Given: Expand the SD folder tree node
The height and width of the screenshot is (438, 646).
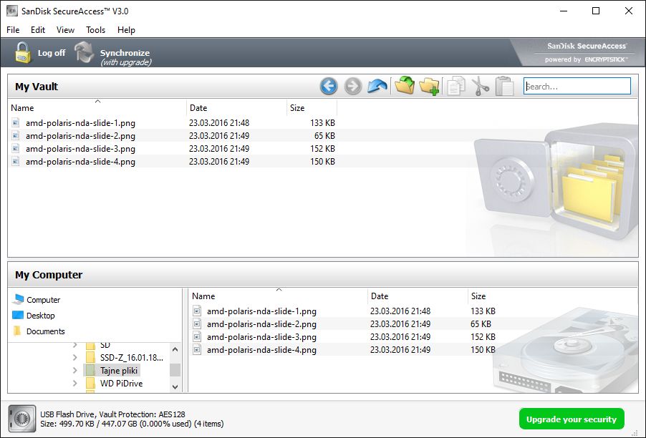Looking at the screenshot, I should click(74, 344).
